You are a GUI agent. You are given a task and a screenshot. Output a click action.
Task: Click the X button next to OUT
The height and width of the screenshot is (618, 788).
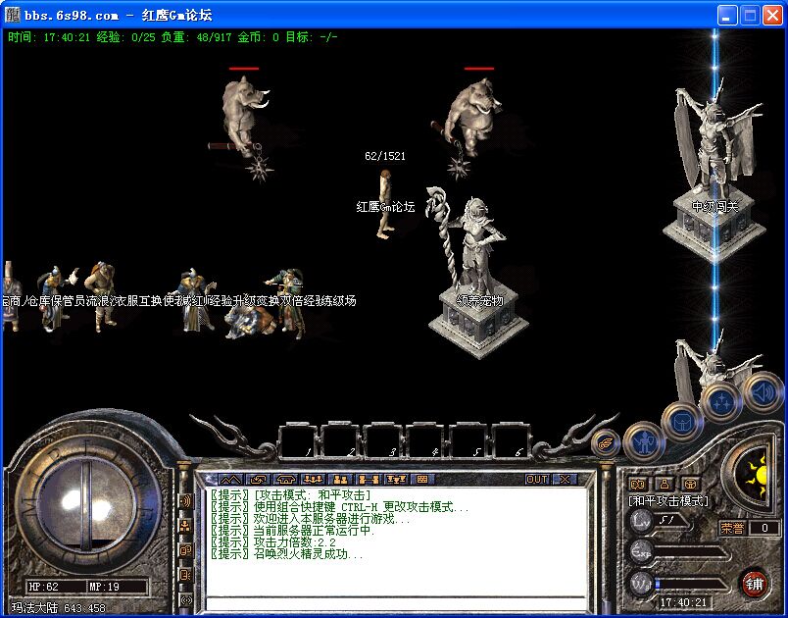pos(565,480)
